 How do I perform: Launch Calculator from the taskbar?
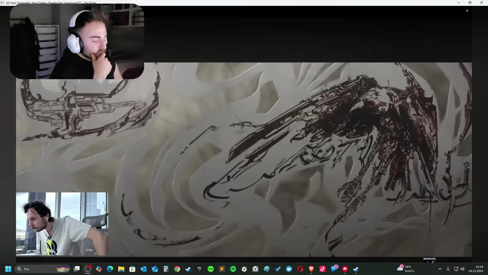[166, 269]
